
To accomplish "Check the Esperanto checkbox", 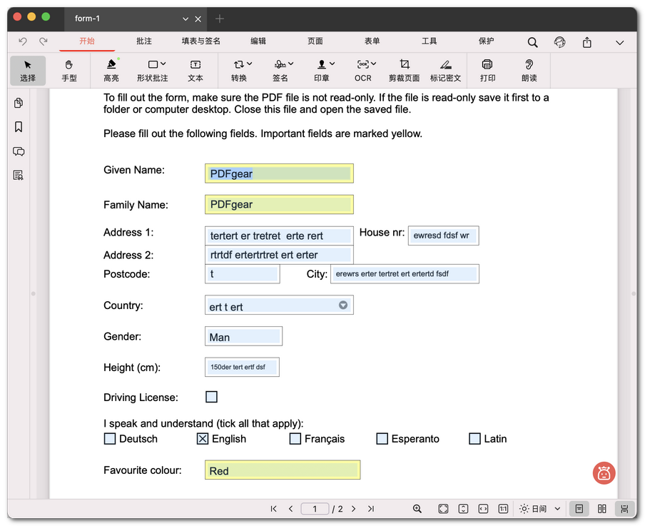I will click(382, 439).
